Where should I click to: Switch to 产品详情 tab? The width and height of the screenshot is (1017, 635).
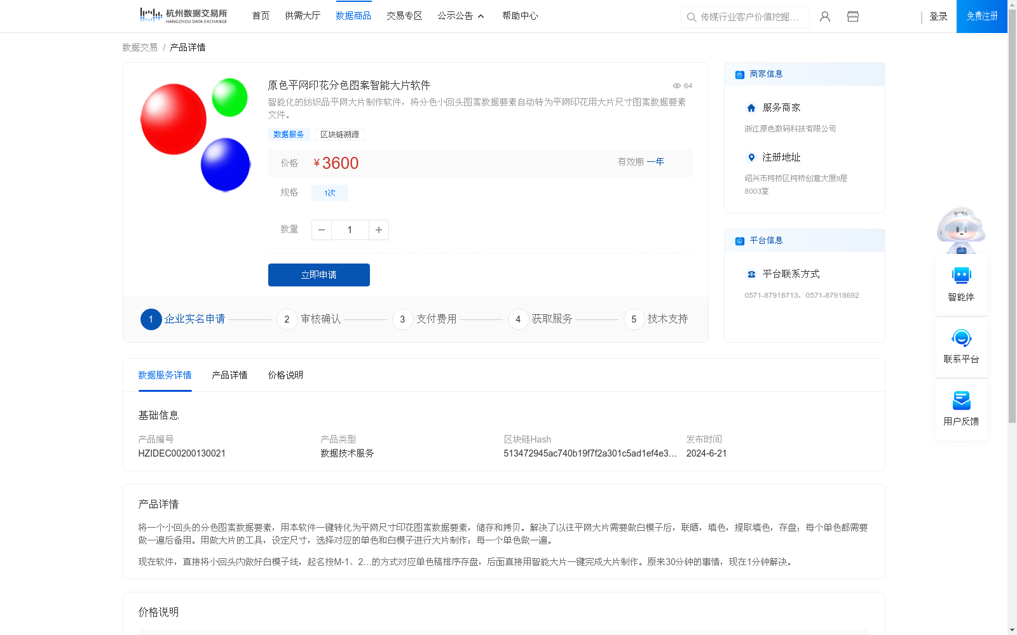click(x=229, y=375)
